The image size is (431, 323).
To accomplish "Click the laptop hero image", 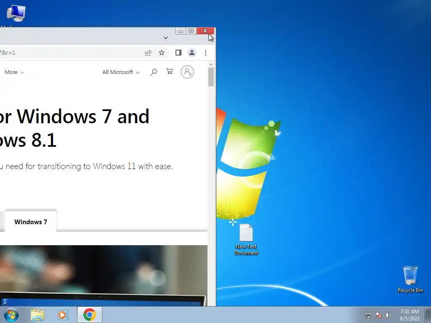I will tap(104, 275).
